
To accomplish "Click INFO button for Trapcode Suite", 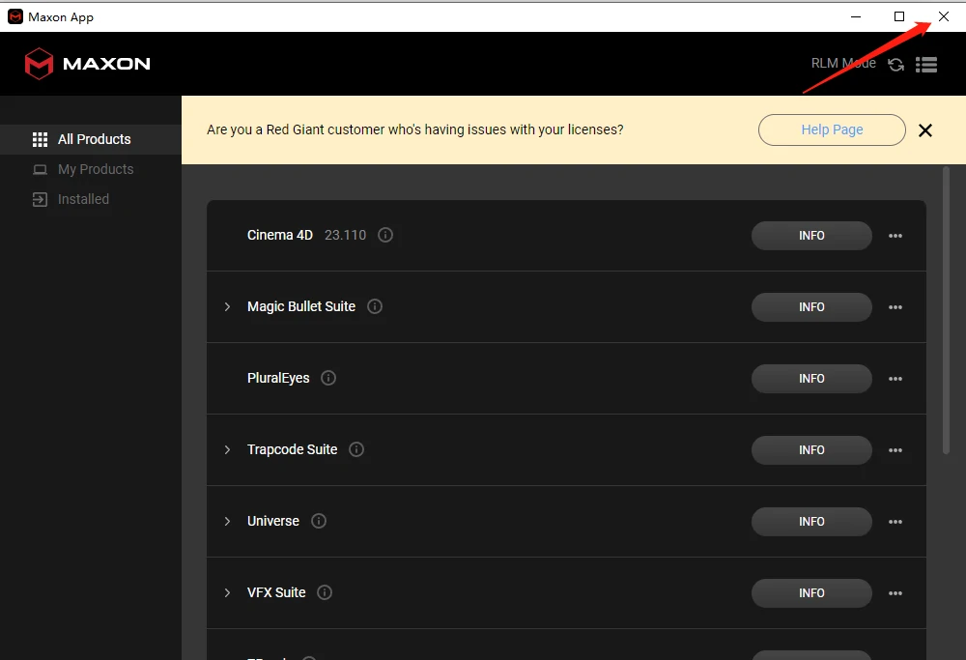I will pyautogui.click(x=811, y=450).
